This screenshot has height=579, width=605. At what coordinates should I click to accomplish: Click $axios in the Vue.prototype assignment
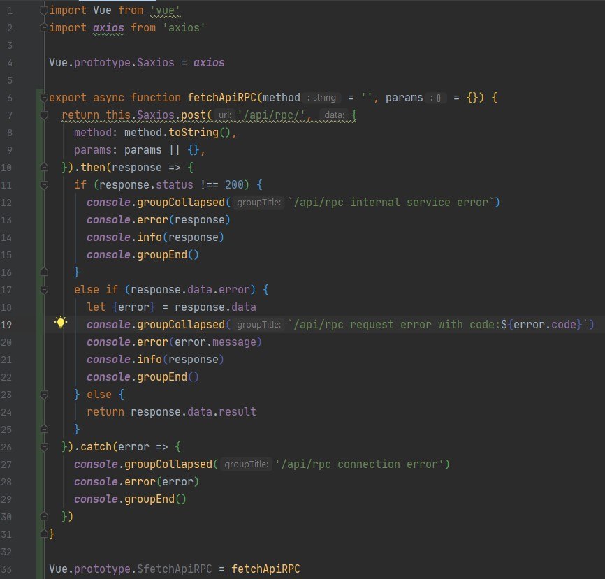156,62
